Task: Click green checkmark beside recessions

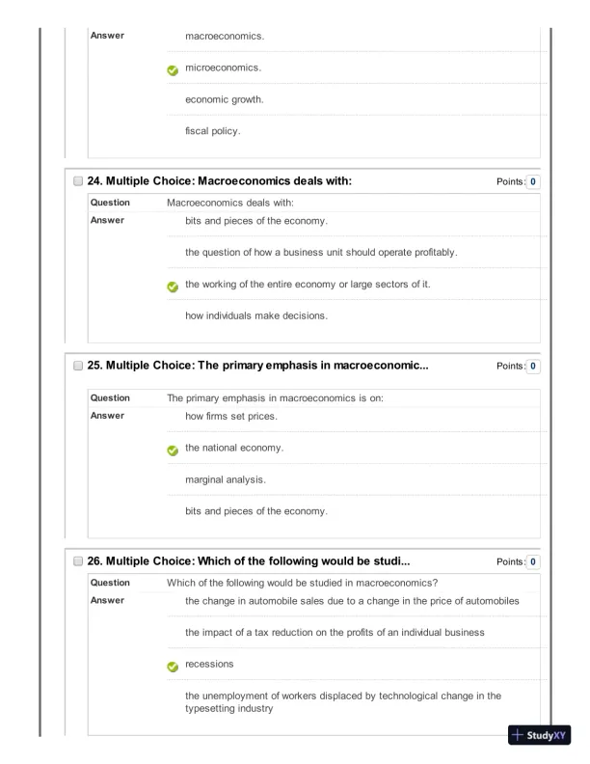Action: (172, 667)
